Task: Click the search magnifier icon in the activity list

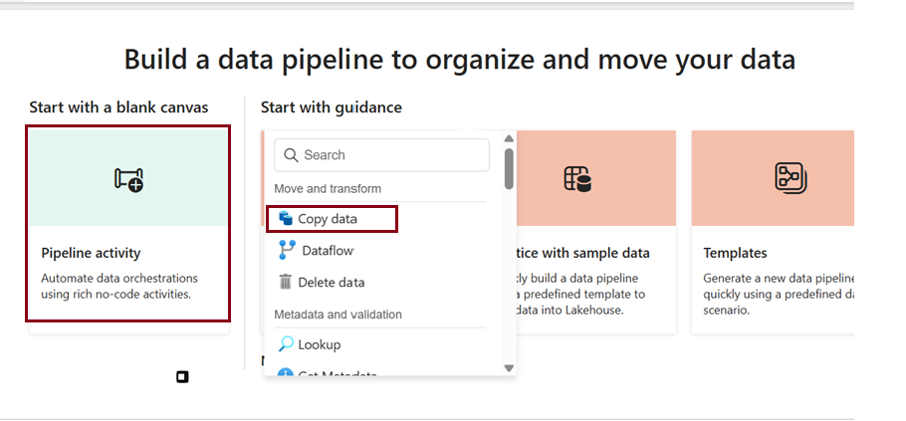Action: click(292, 155)
